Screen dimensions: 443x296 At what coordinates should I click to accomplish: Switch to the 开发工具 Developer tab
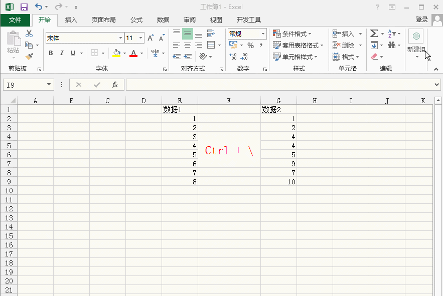coord(249,20)
